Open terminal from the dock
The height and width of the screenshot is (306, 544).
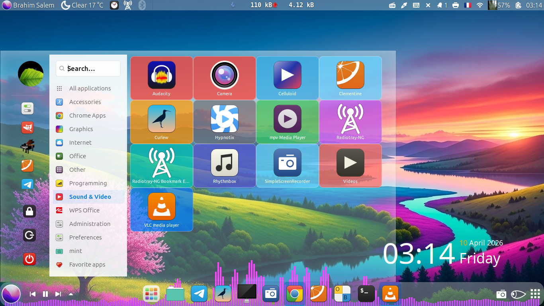[366, 294]
